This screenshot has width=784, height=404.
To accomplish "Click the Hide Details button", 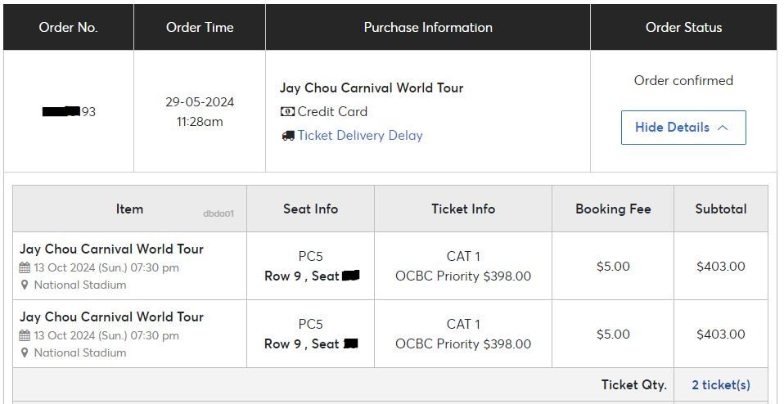I will pos(683,128).
